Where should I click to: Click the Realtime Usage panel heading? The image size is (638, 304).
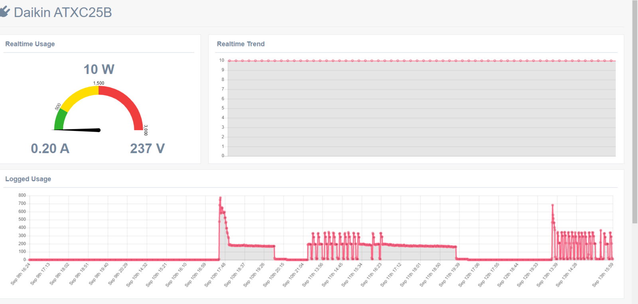30,44
